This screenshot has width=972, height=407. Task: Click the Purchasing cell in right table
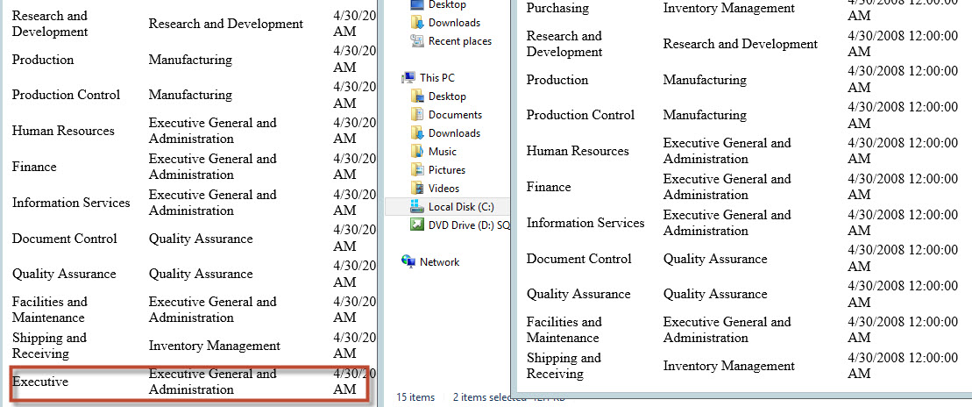557,8
